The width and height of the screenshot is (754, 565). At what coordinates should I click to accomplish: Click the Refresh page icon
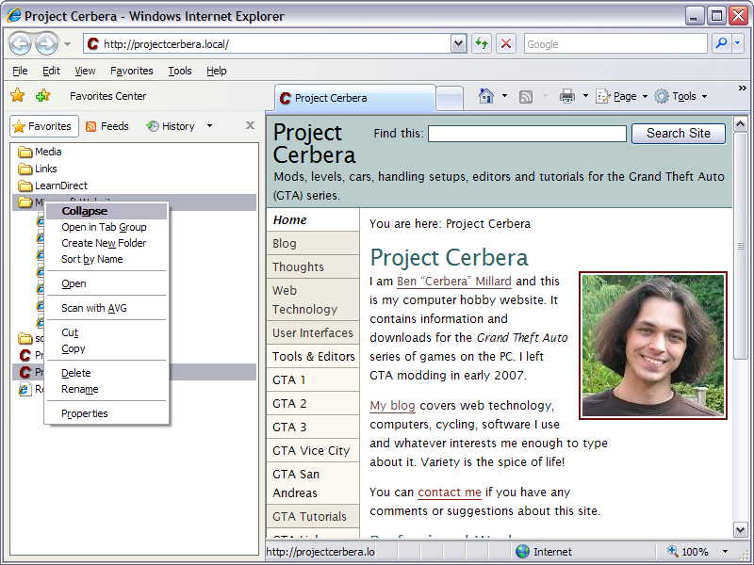(x=482, y=44)
